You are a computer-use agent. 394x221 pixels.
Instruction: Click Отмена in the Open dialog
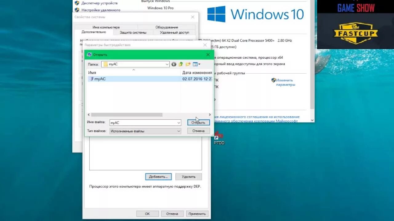coord(199,131)
